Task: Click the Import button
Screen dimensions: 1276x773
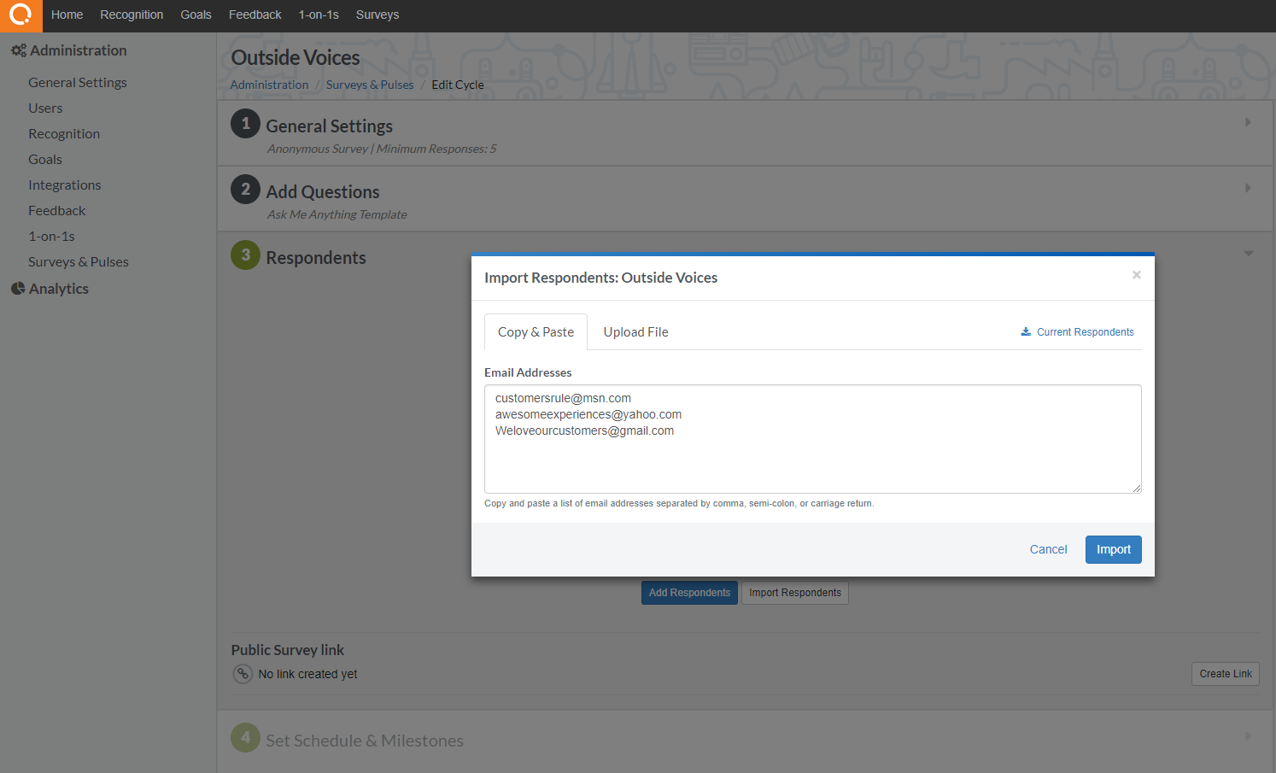Action: [1113, 549]
